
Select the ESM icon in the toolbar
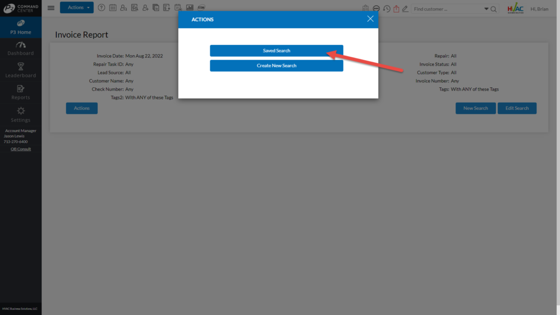point(201,8)
